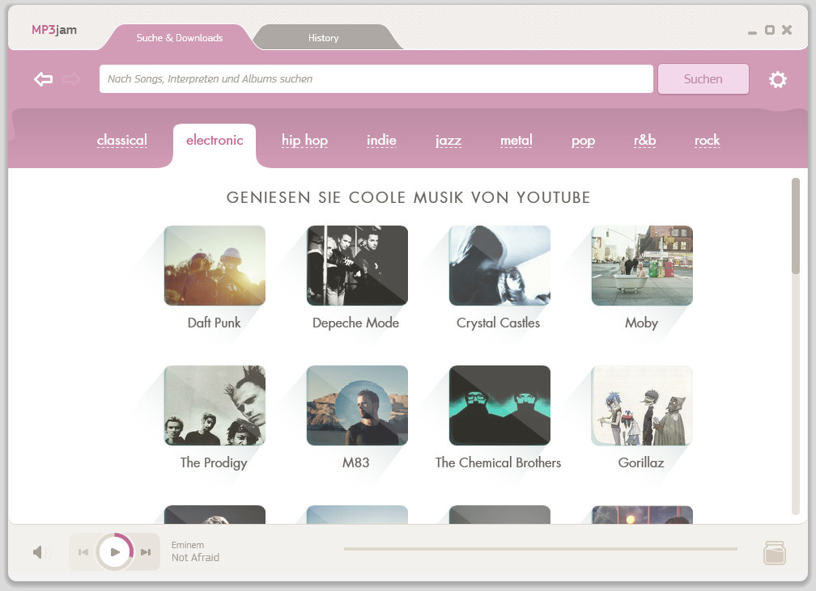Select the metal genre tab

point(516,141)
